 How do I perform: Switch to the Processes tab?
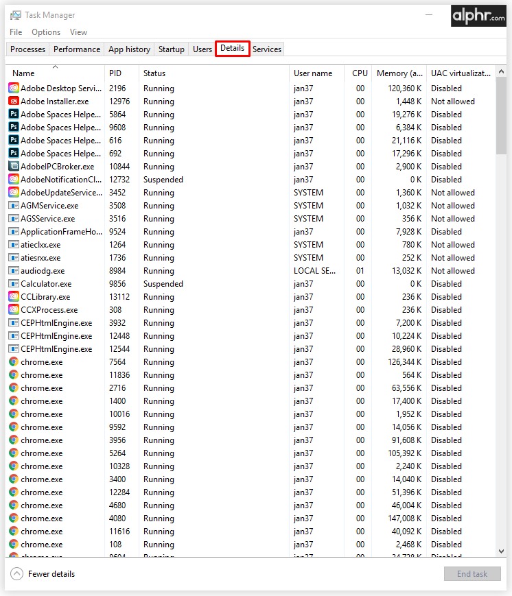click(27, 49)
